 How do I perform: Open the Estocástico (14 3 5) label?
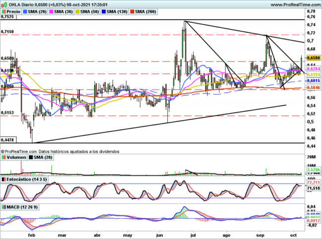point(27,179)
